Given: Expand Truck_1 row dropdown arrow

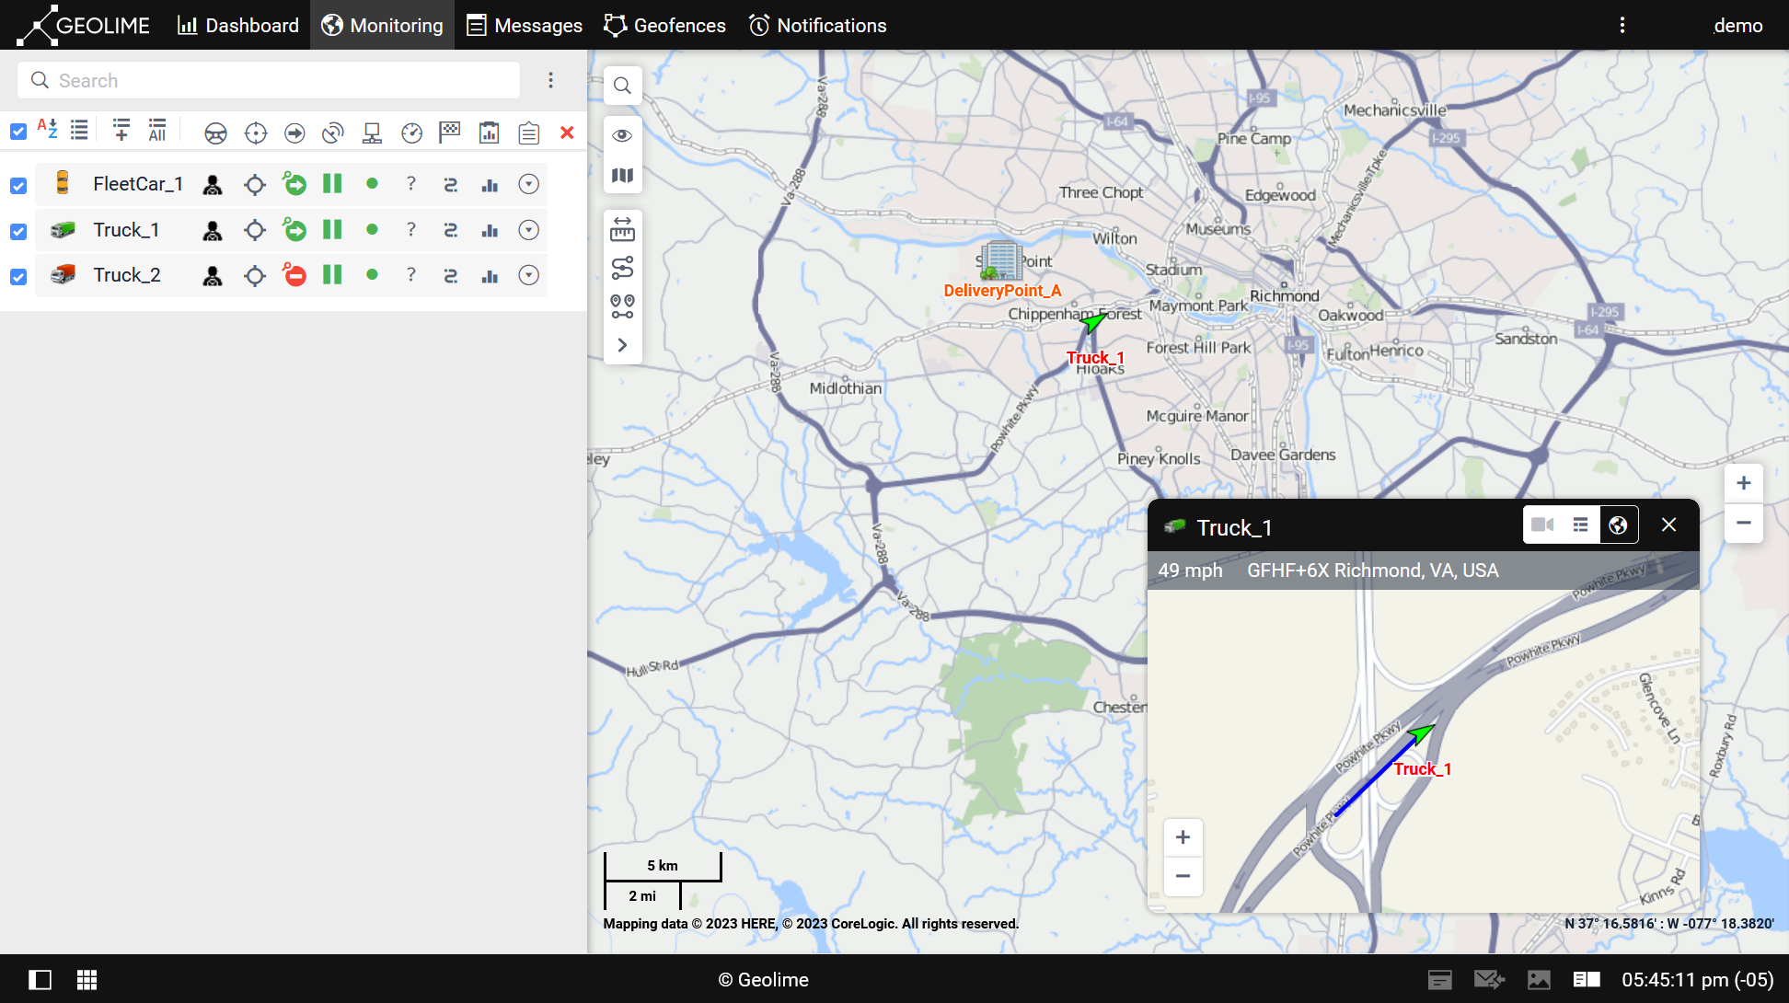Looking at the screenshot, I should [528, 230].
